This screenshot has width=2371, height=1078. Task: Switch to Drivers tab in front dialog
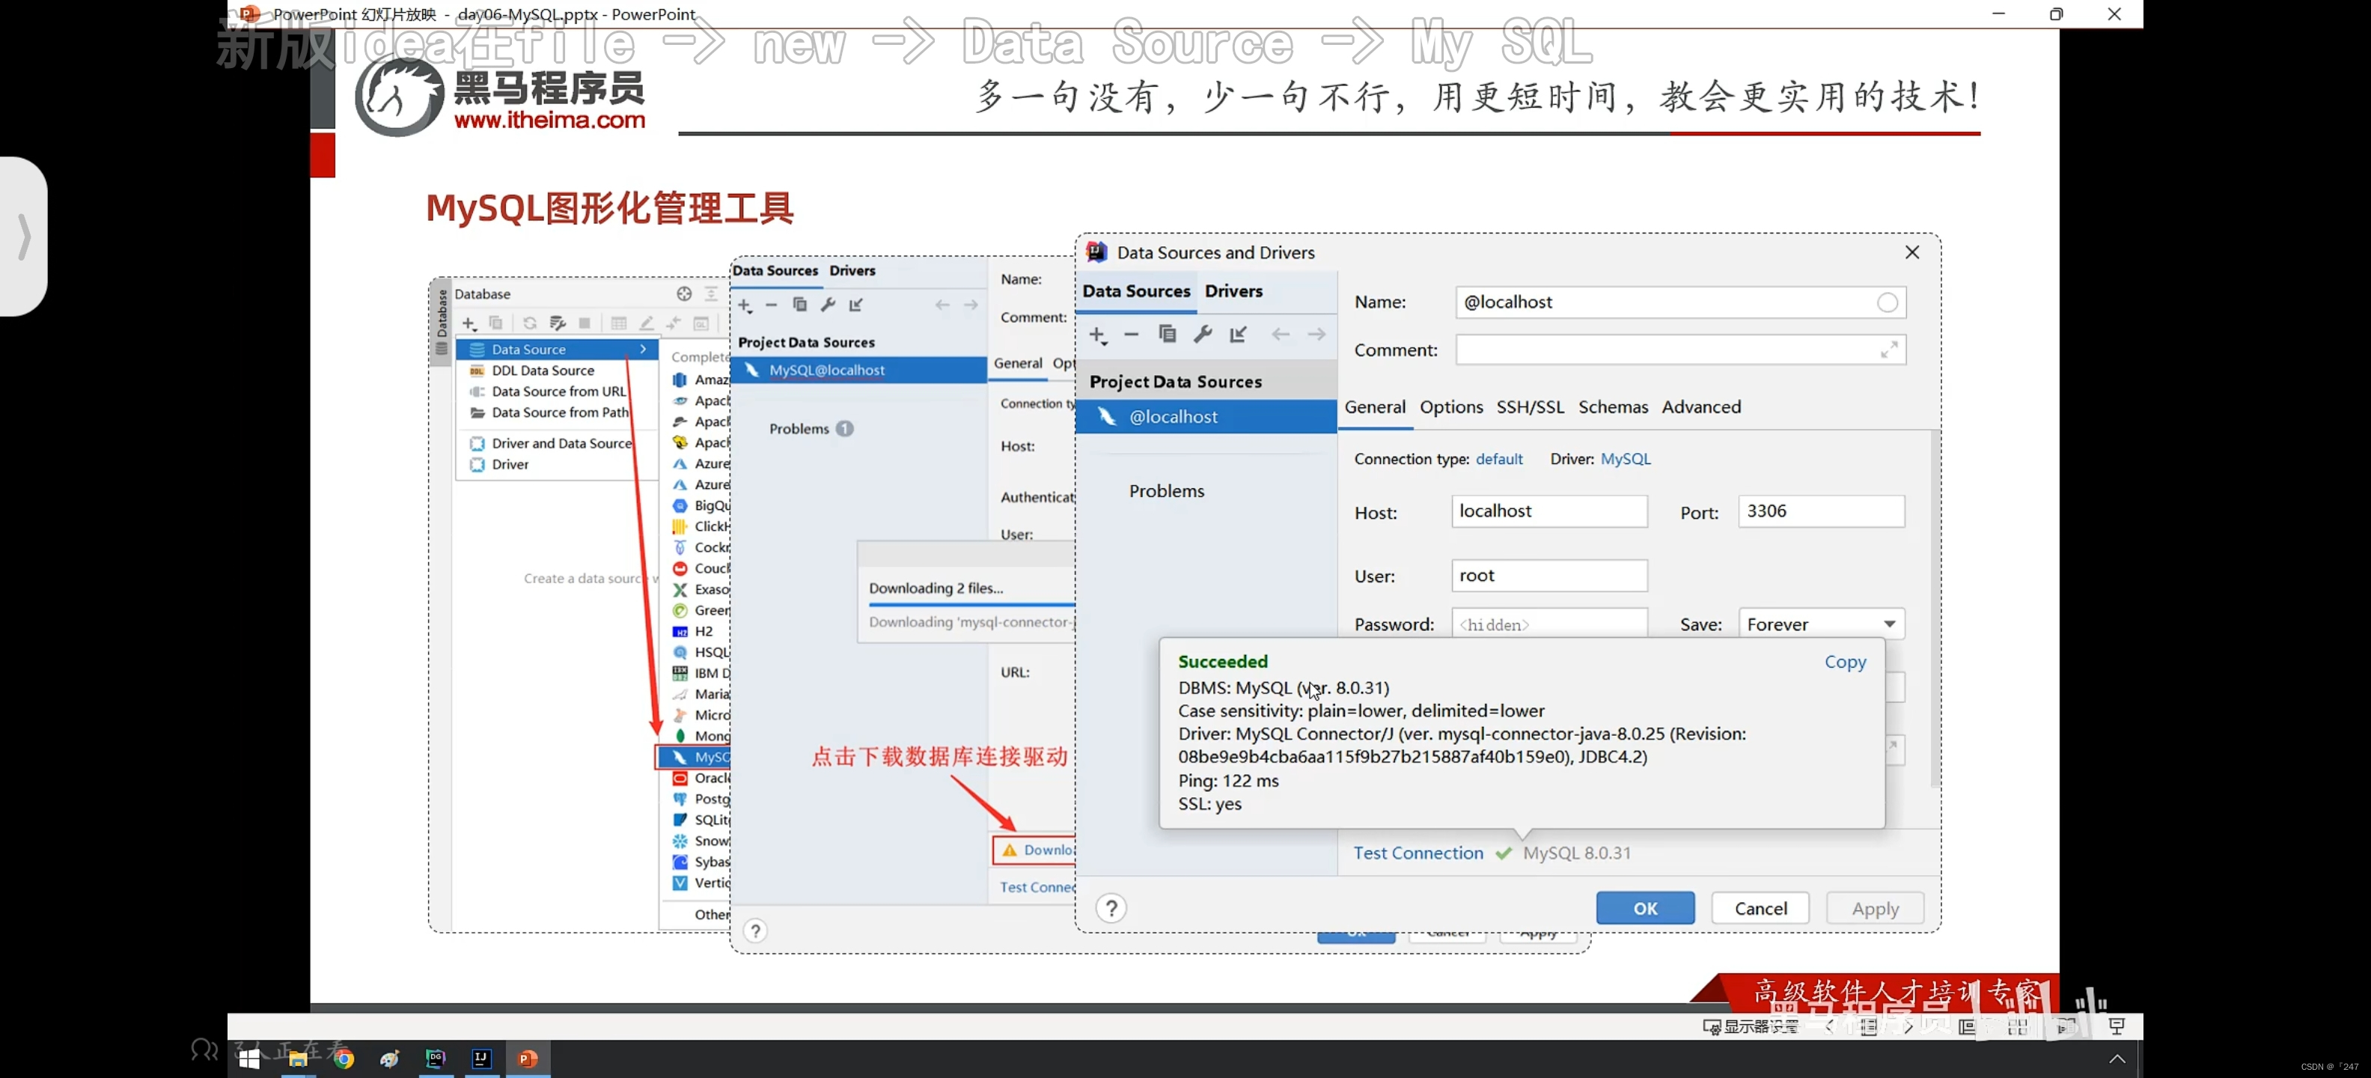1233,291
